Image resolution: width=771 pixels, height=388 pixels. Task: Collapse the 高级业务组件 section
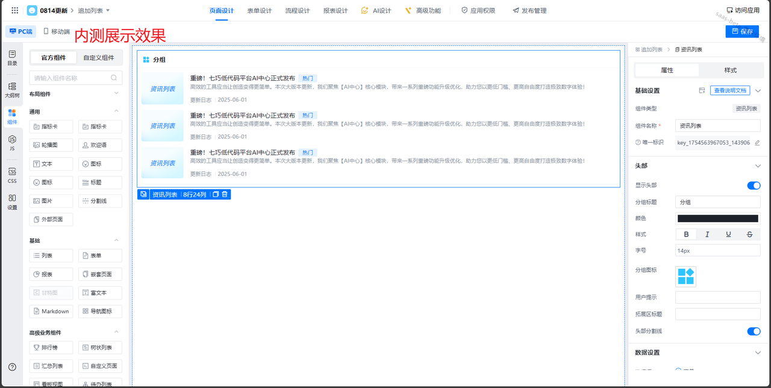tap(116, 332)
